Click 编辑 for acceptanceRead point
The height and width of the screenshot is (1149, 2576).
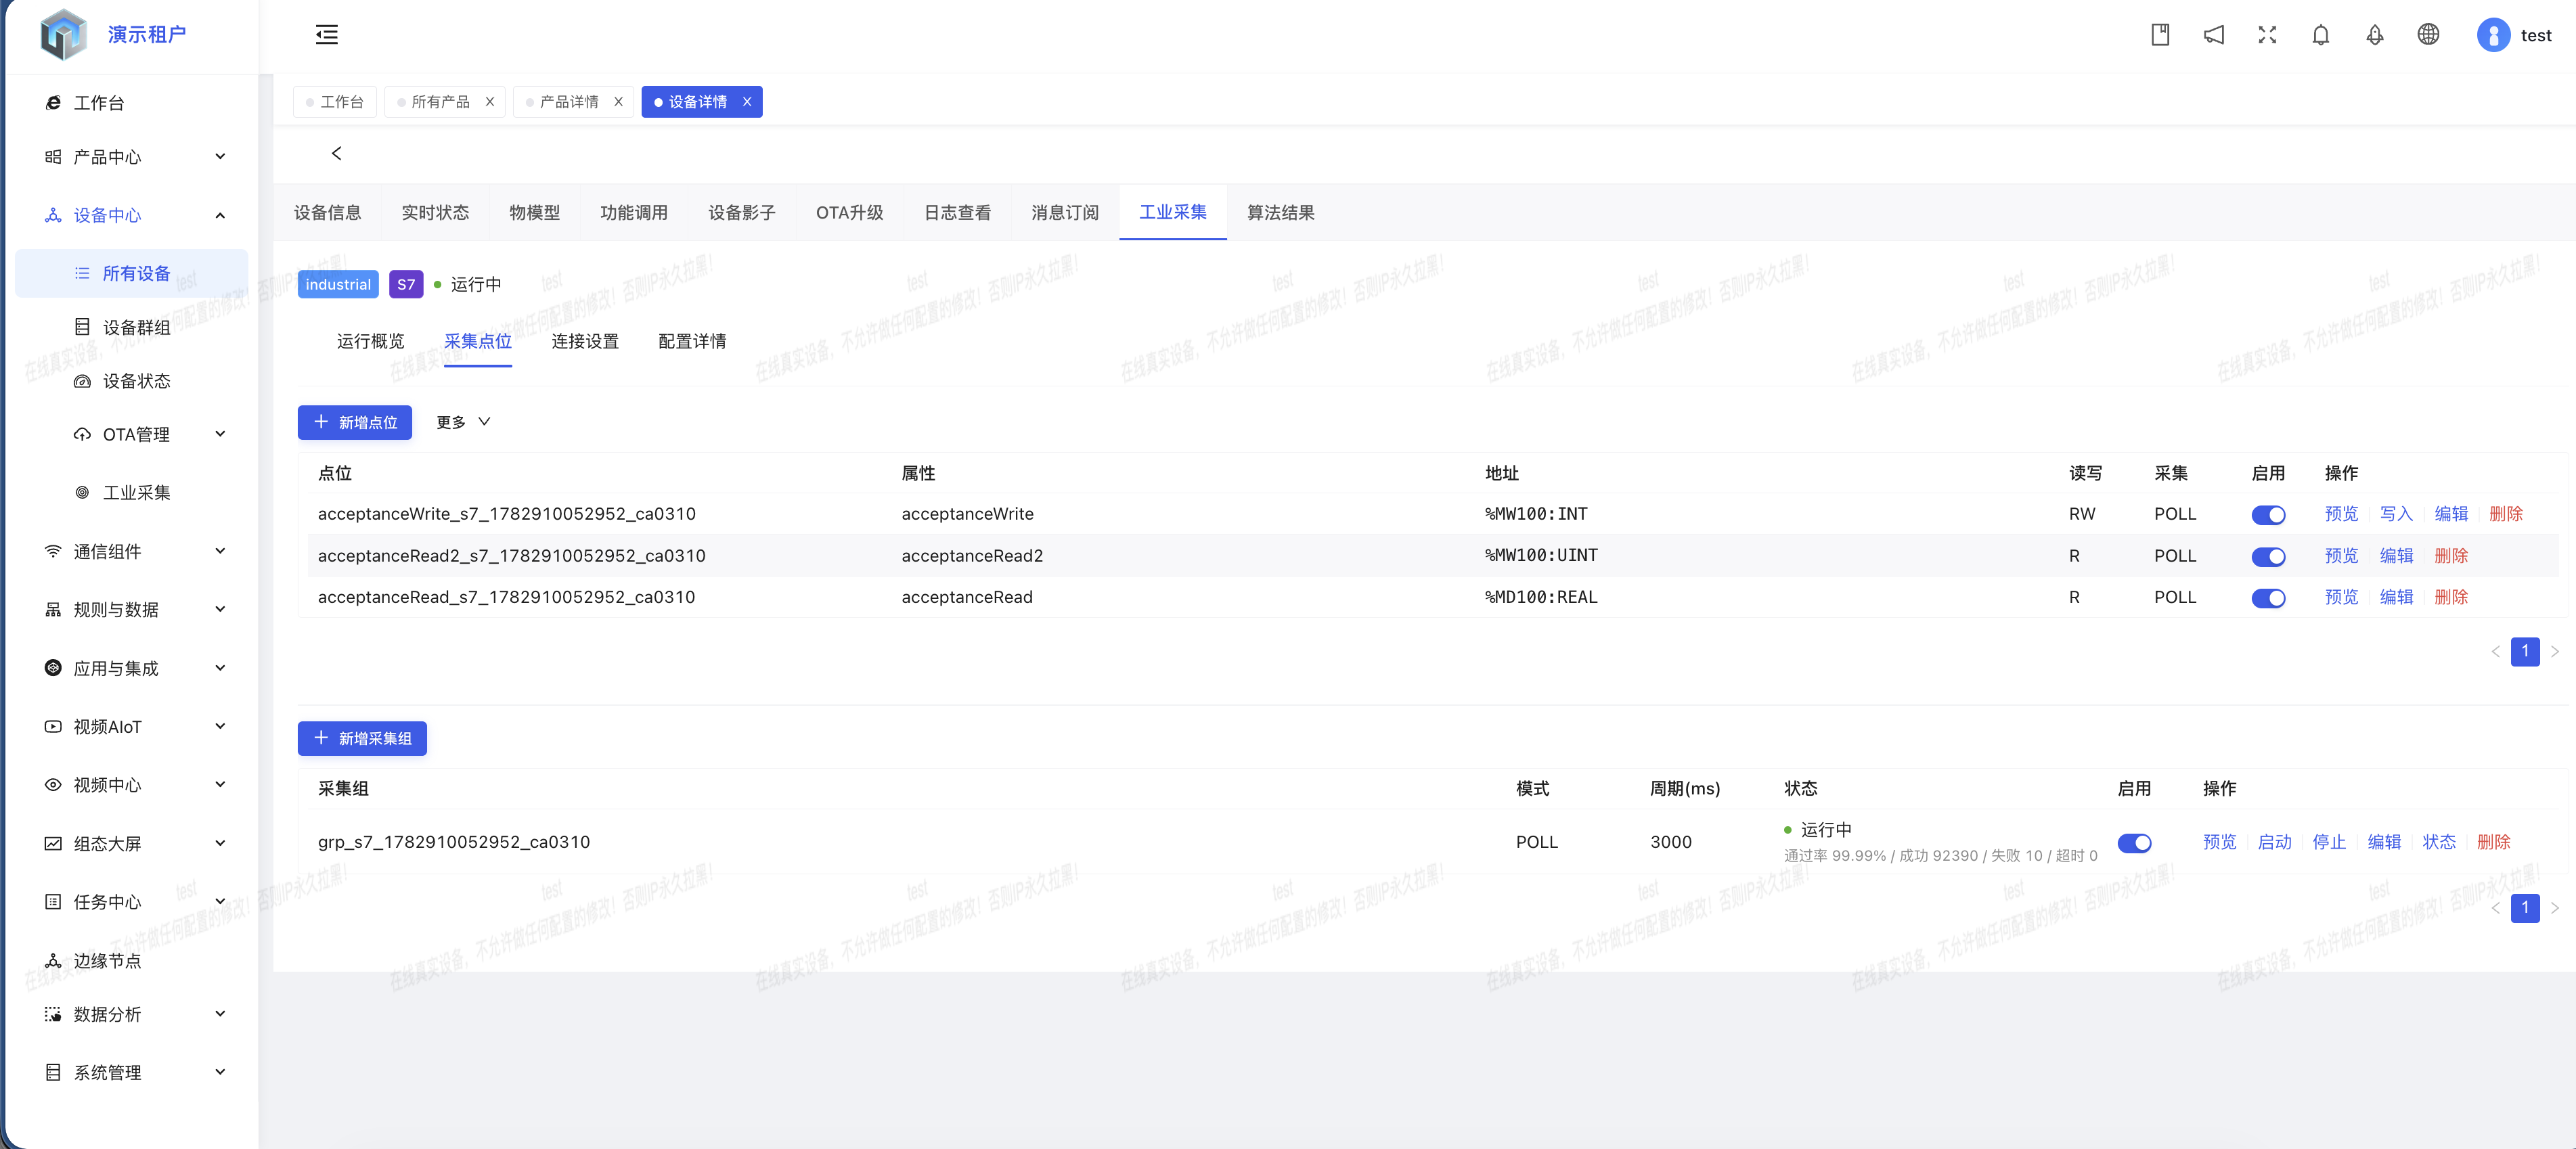tap(2396, 597)
